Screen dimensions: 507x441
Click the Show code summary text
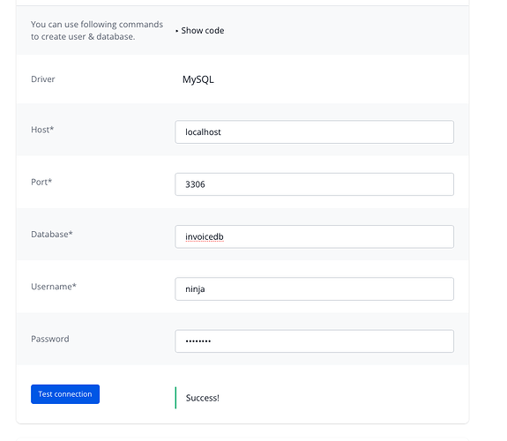tap(203, 30)
